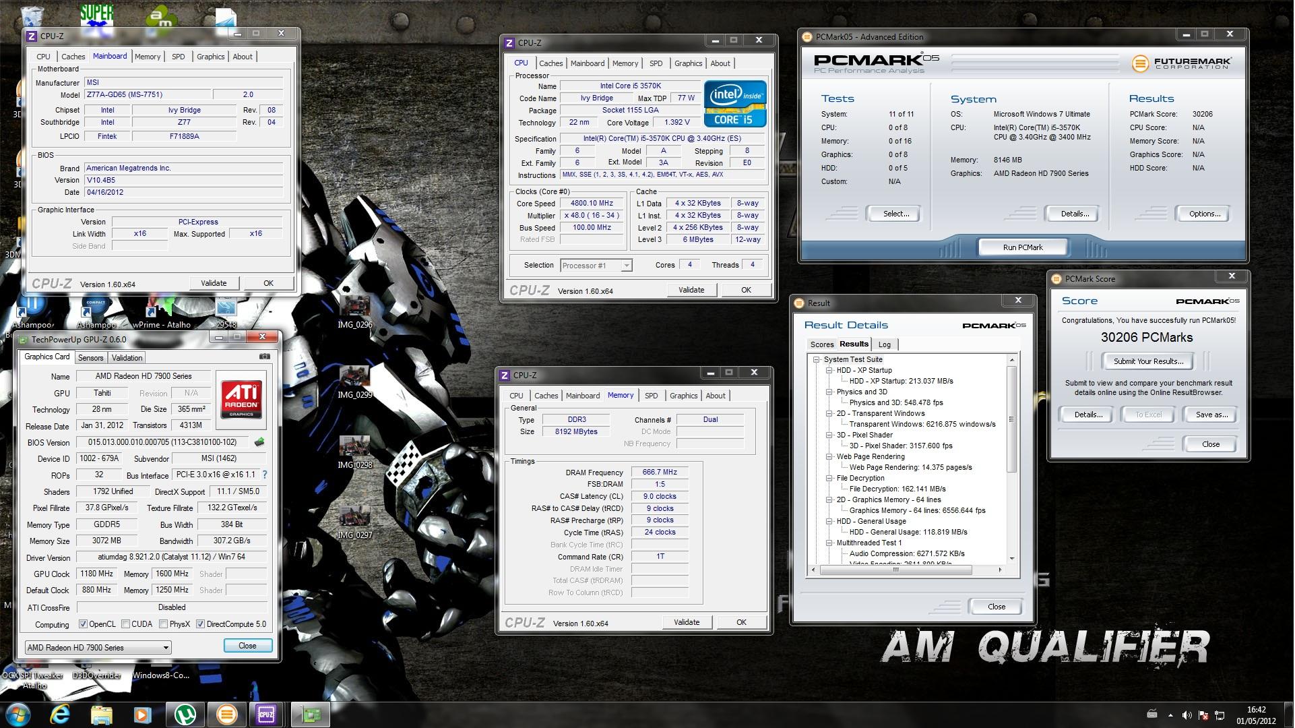Switch to uTorrent in the taskbar
1295x728 pixels.
tap(185, 715)
